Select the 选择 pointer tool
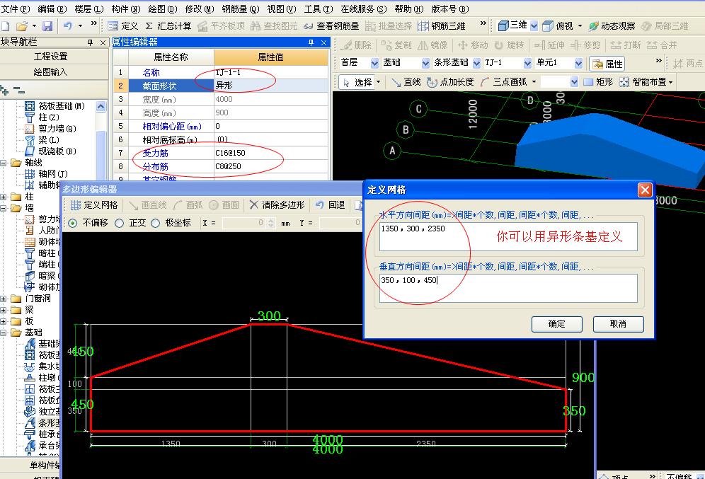 358,82
